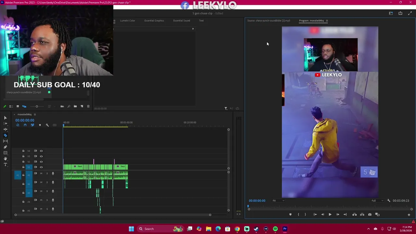Viewport: 416px width, 234px height.
Task: Mute audio track A1
Action: (x=41, y=173)
